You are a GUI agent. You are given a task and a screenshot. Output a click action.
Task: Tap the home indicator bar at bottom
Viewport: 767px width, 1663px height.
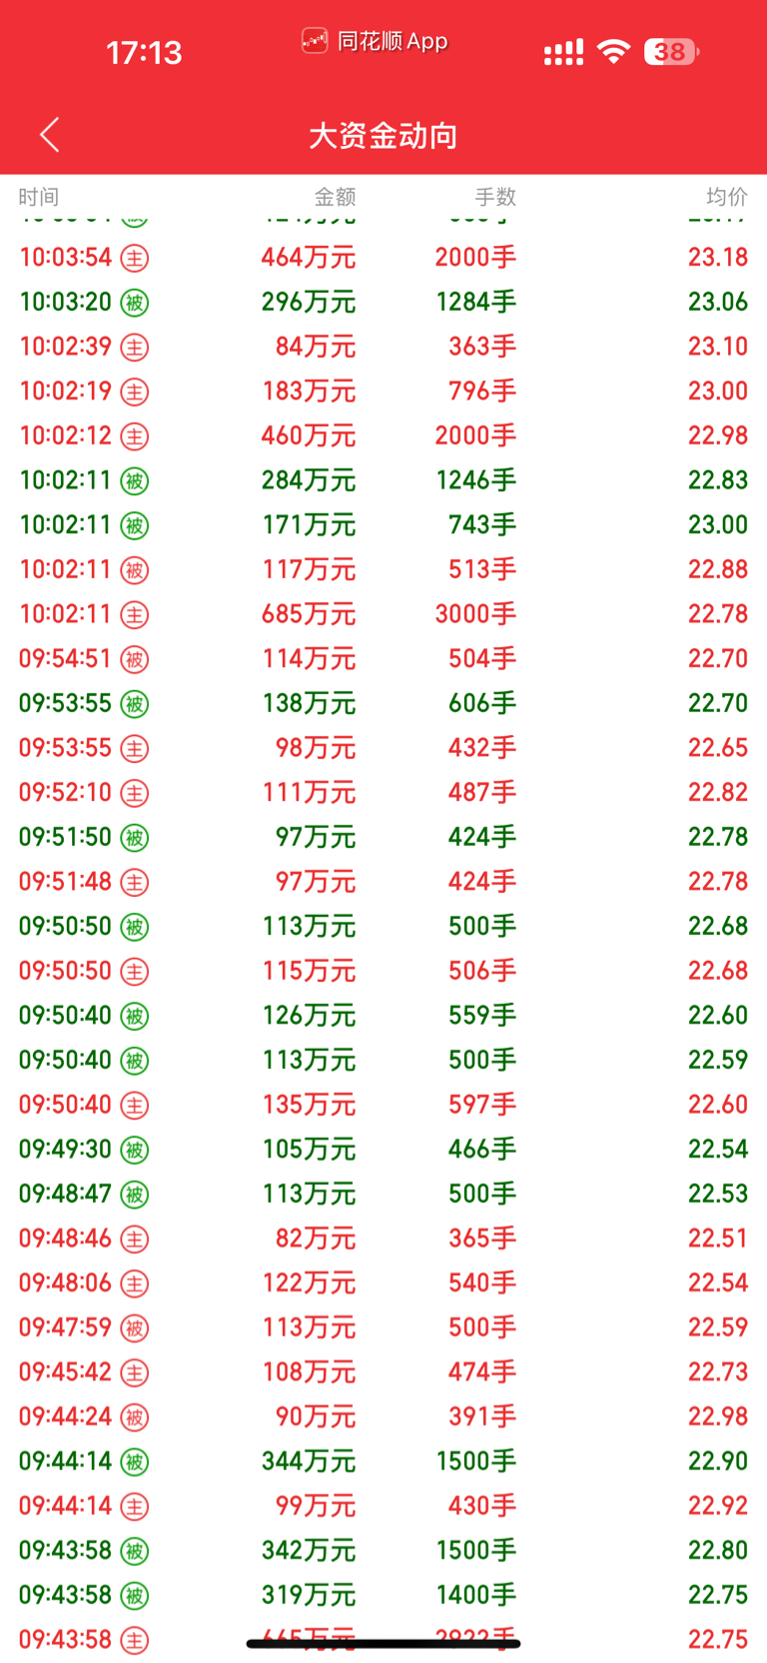pyautogui.click(x=383, y=1643)
